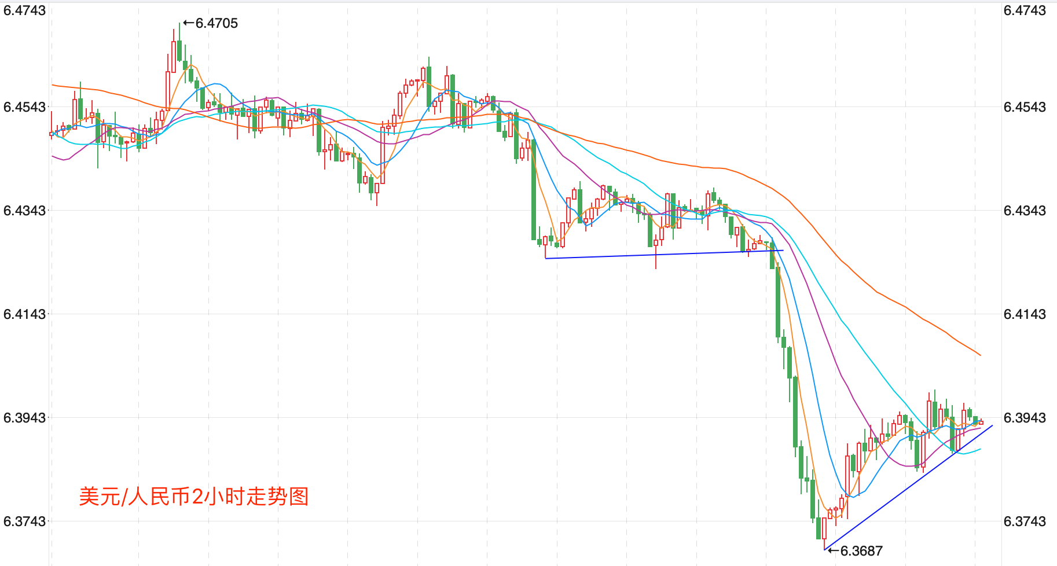Click the arrow beside the 6.3687 annotation

click(x=833, y=551)
